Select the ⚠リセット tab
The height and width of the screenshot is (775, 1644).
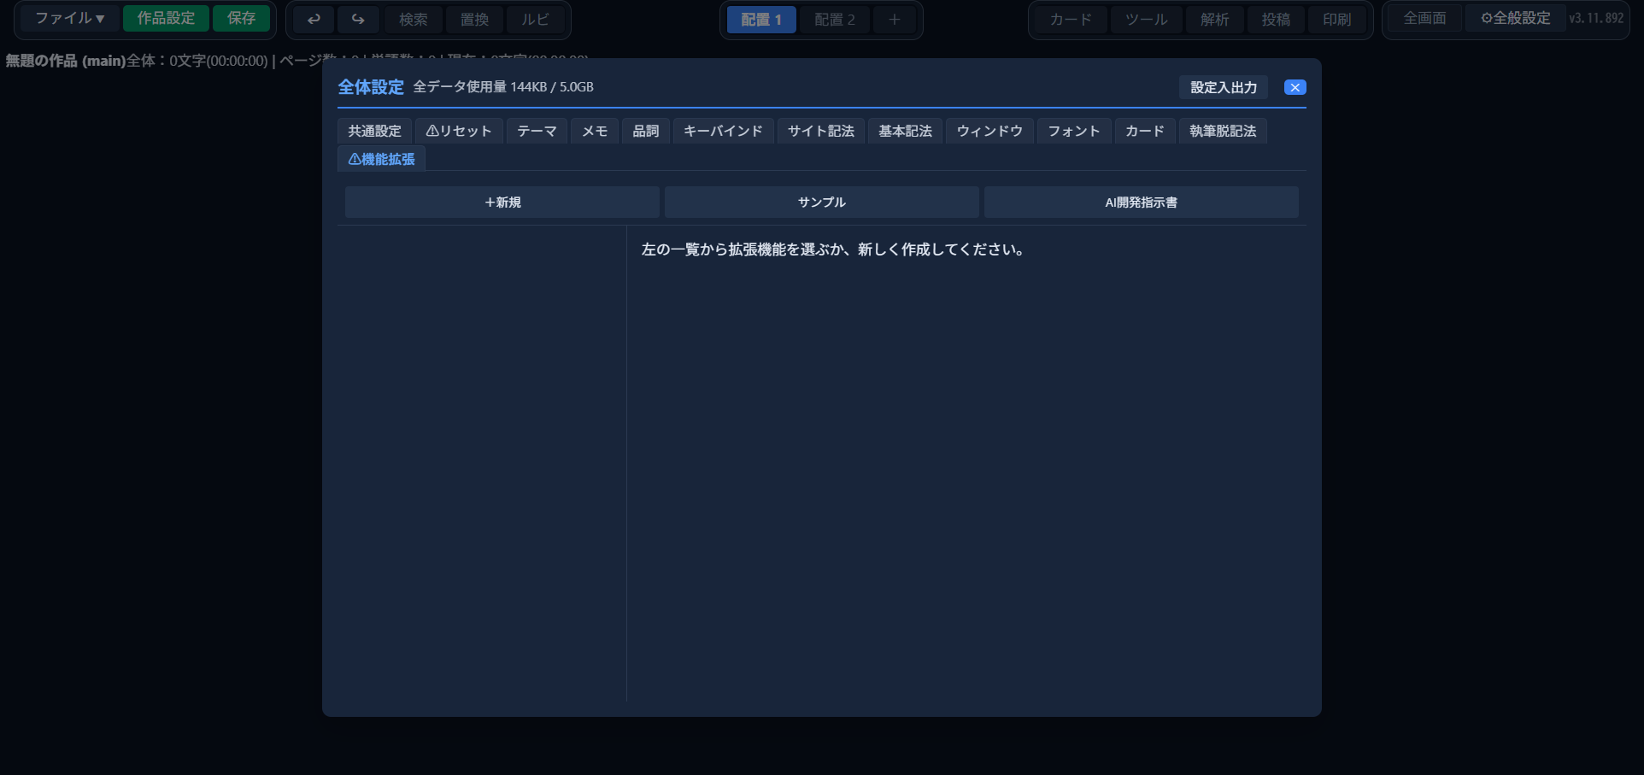(x=459, y=131)
